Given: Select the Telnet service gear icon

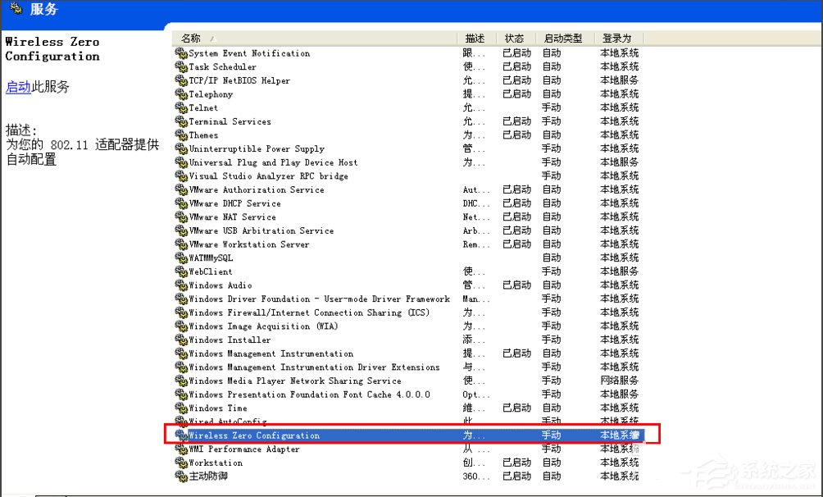Looking at the screenshot, I should (x=181, y=107).
